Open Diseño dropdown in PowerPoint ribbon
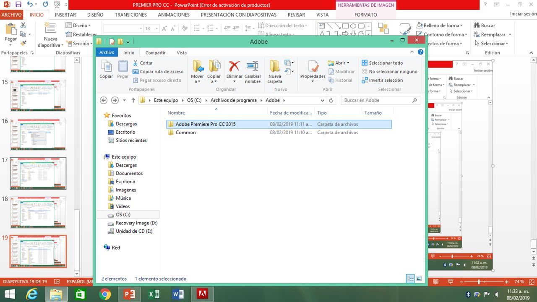 (x=78, y=26)
